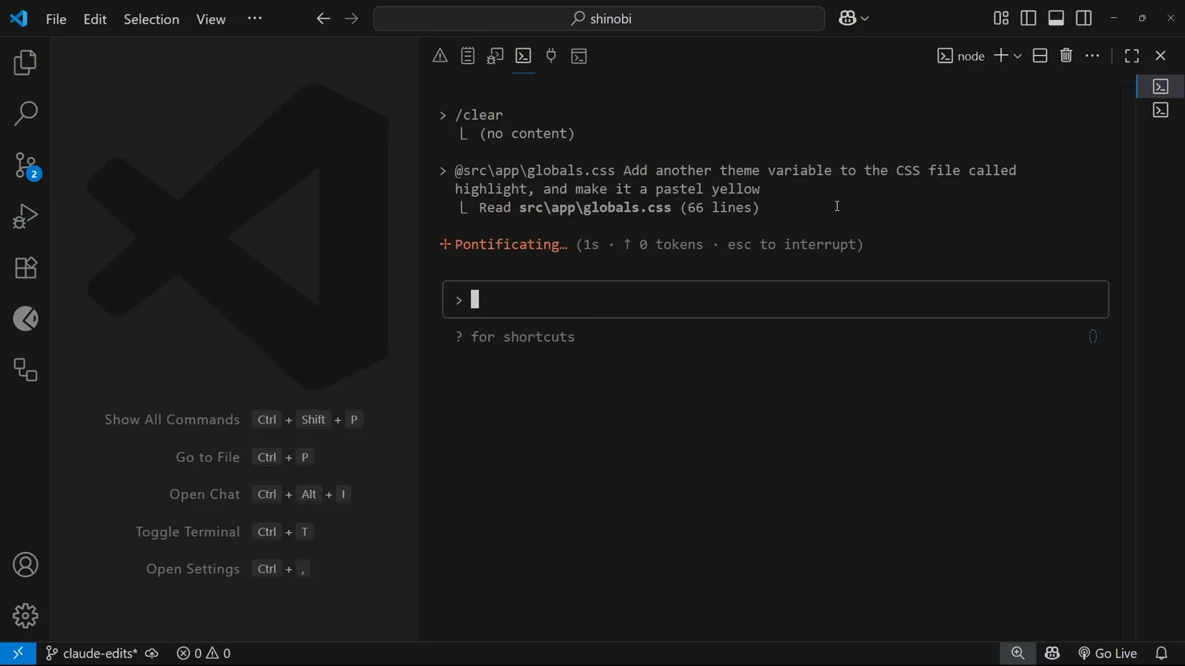Toggle primary side bar visibility
Screen dimensions: 1185x666
[x=1029, y=18]
